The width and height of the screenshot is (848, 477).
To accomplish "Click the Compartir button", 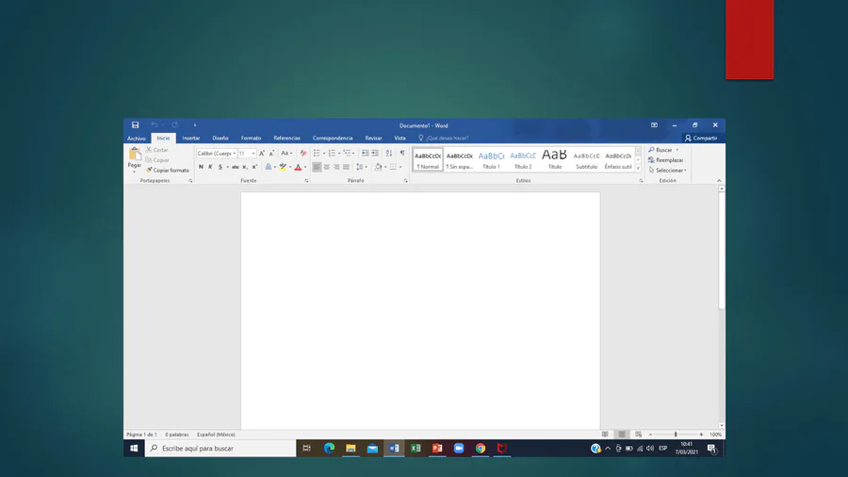I will pos(701,138).
